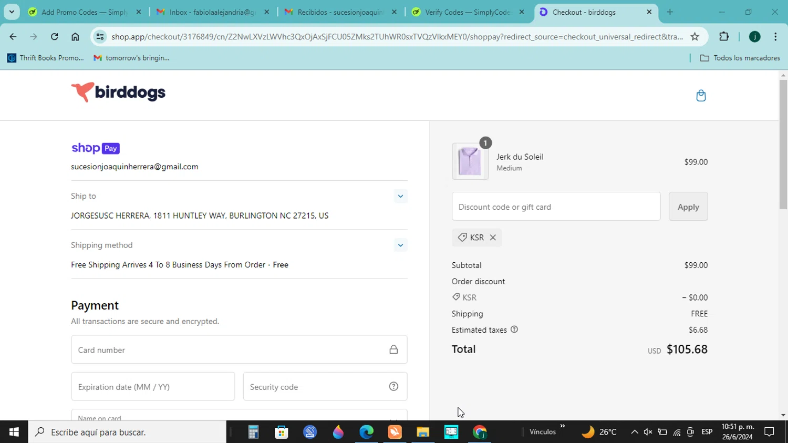Bookmark this page with the star icon
788x443 pixels.
(x=694, y=36)
